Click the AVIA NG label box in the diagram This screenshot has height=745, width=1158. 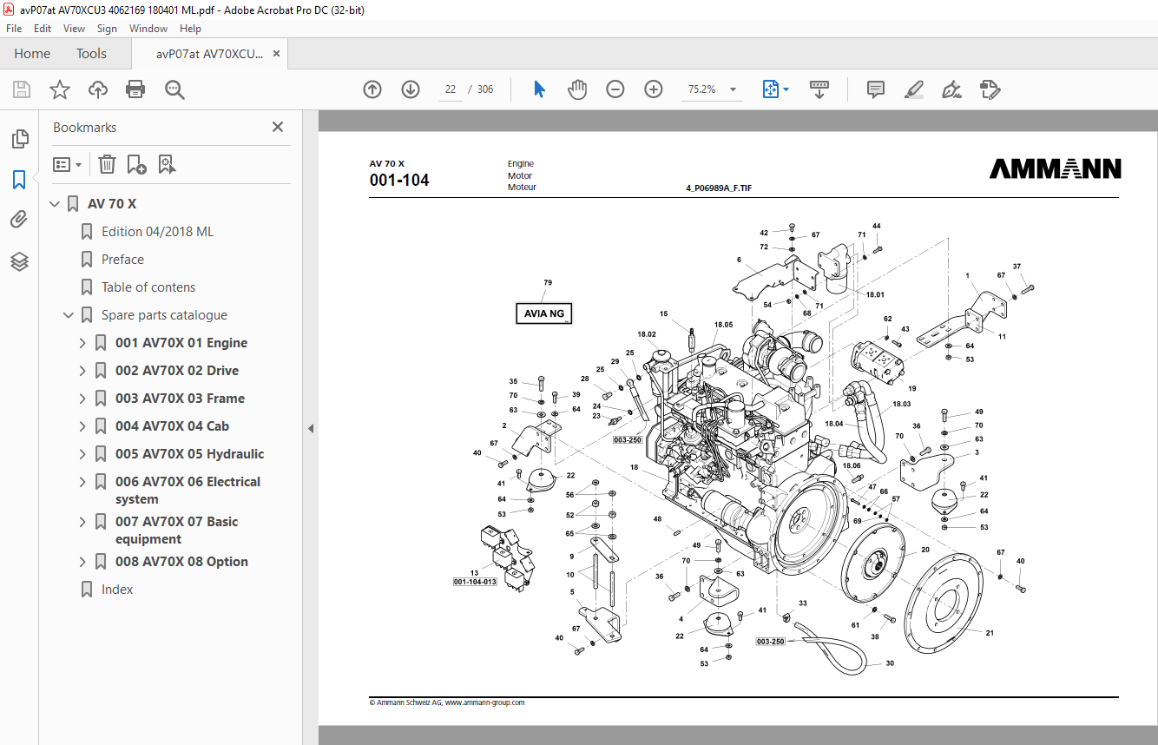pyautogui.click(x=544, y=313)
